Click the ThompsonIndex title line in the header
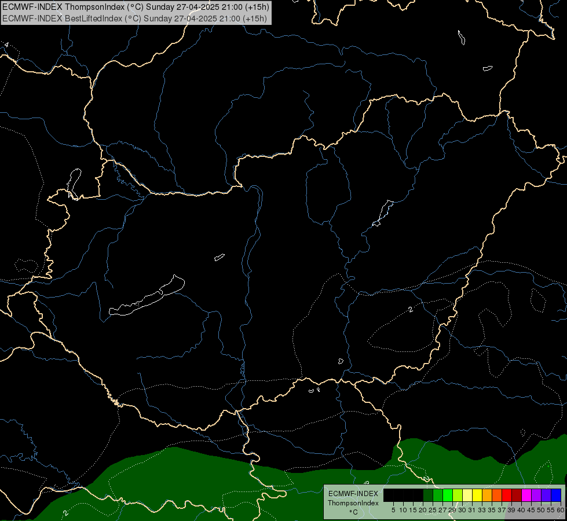The height and width of the screenshot is (521, 567). [x=136, y=7]
